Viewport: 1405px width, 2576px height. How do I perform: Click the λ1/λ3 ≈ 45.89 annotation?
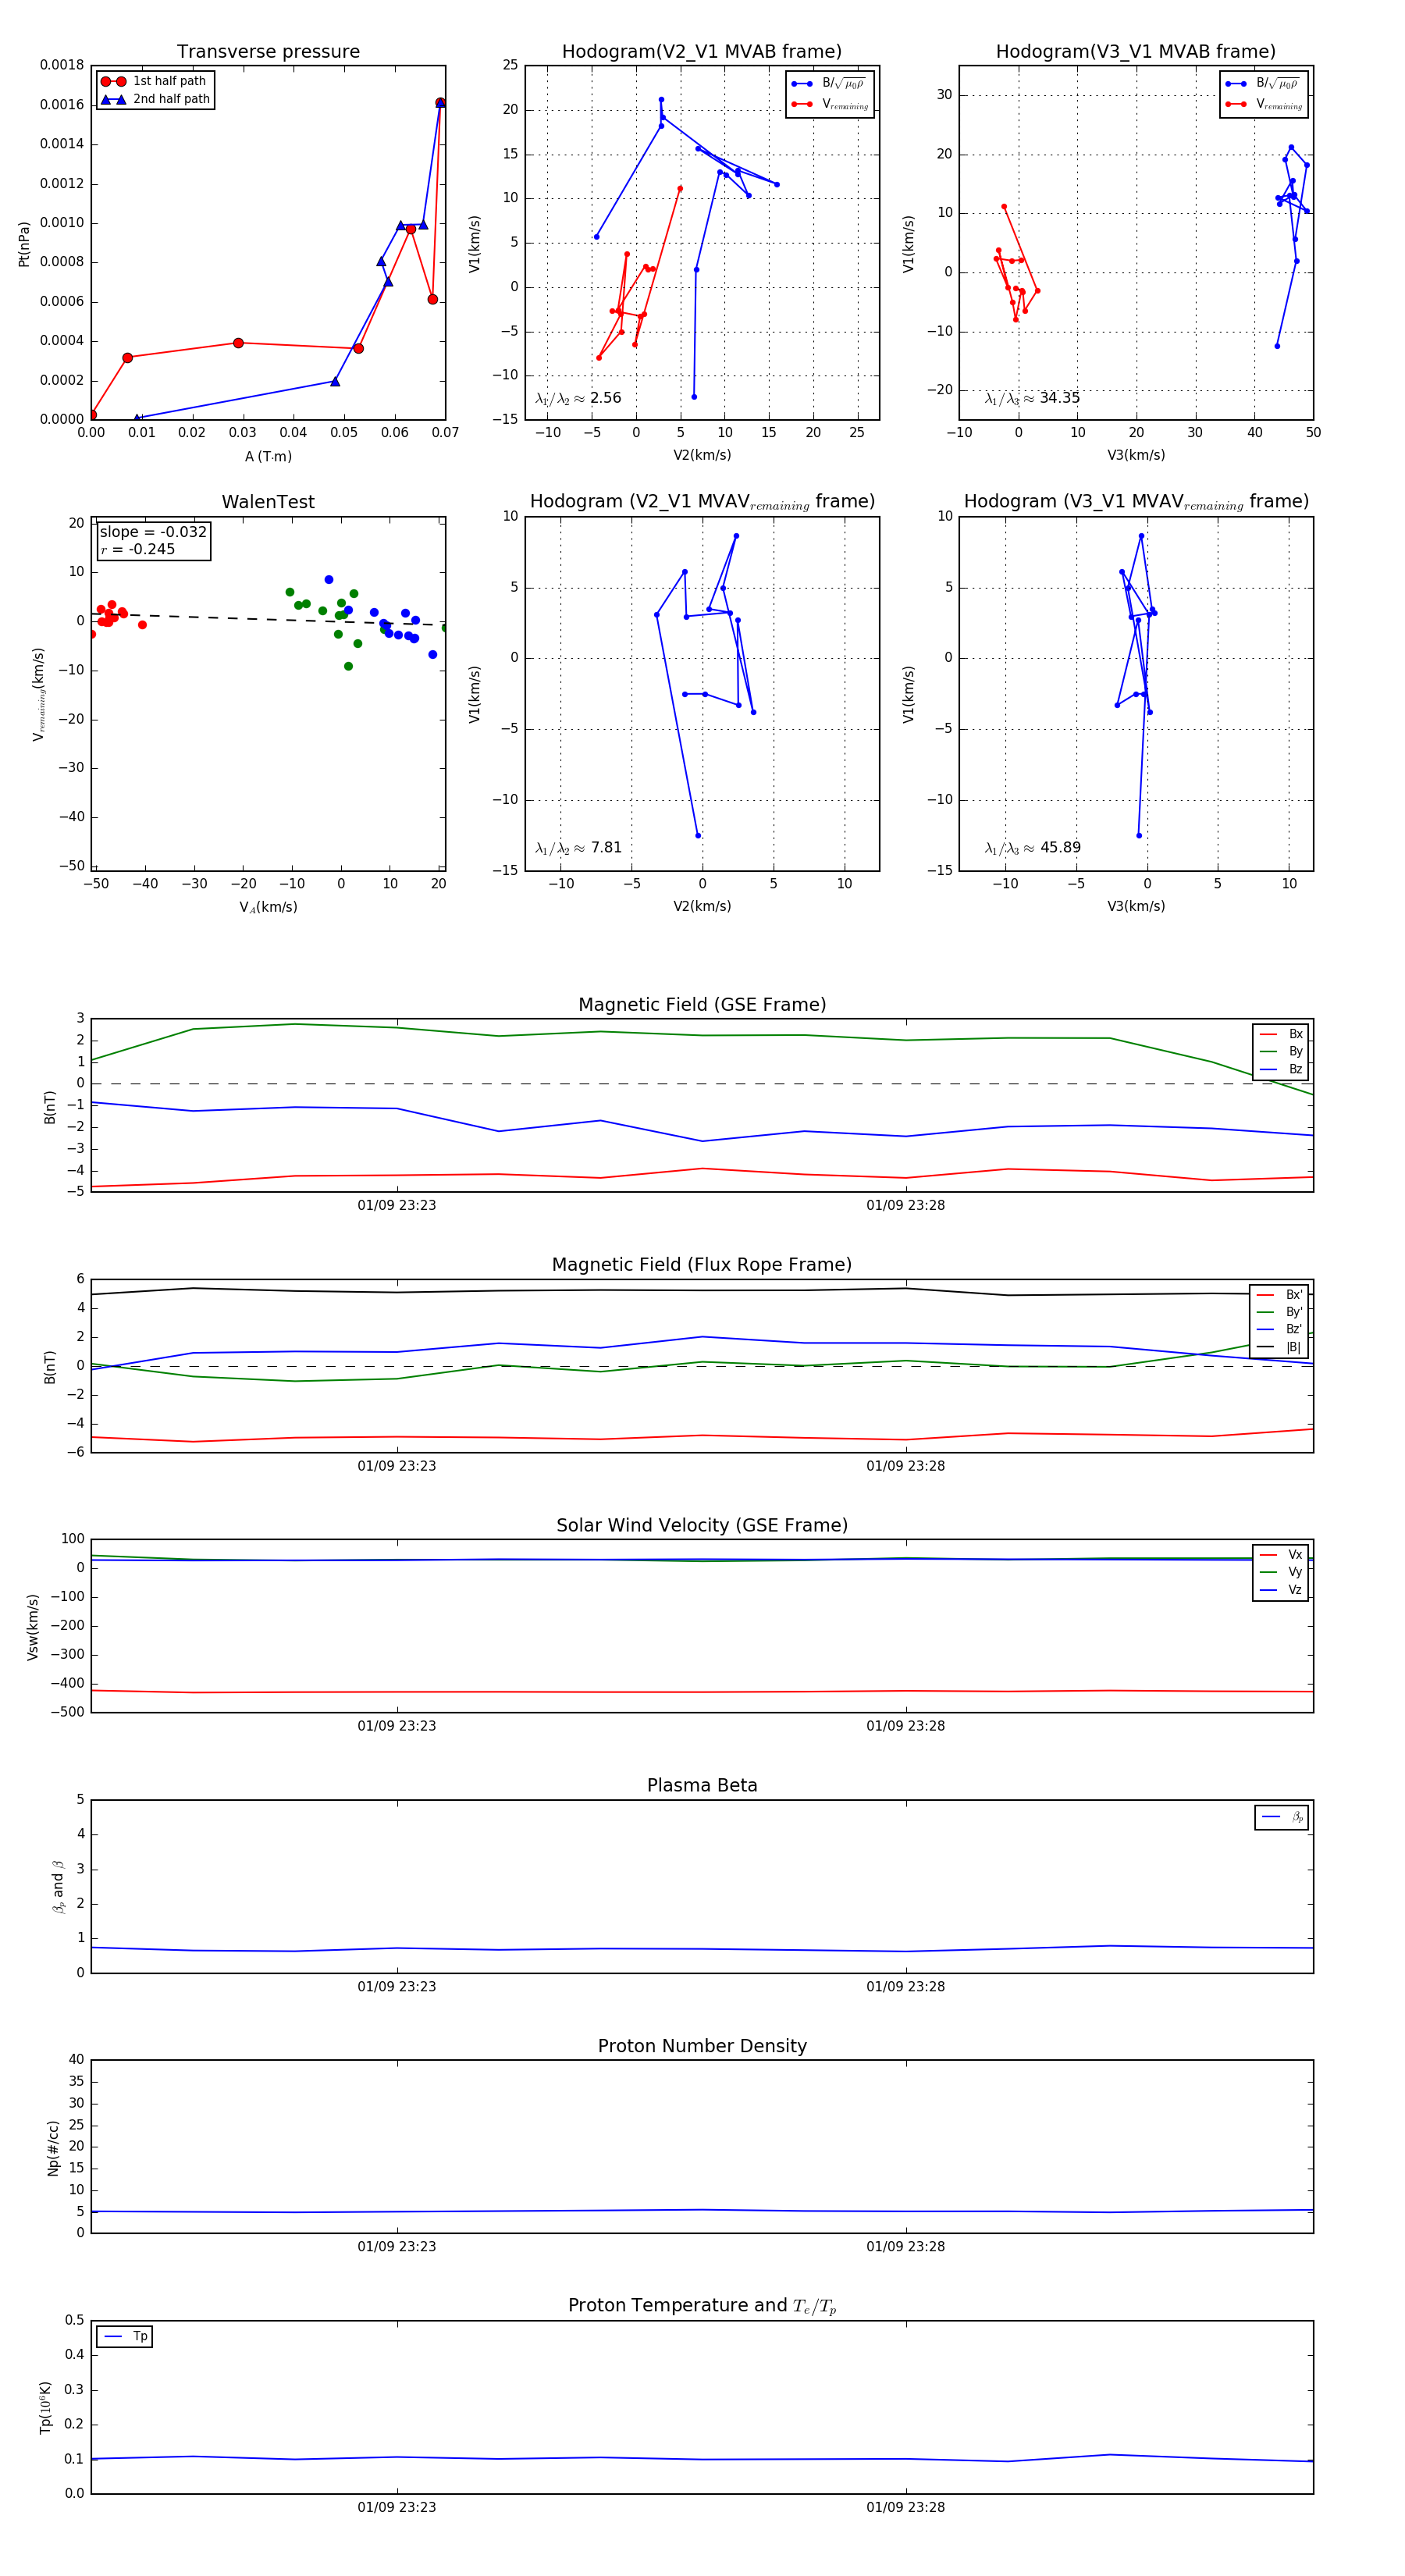point(1032,848)
